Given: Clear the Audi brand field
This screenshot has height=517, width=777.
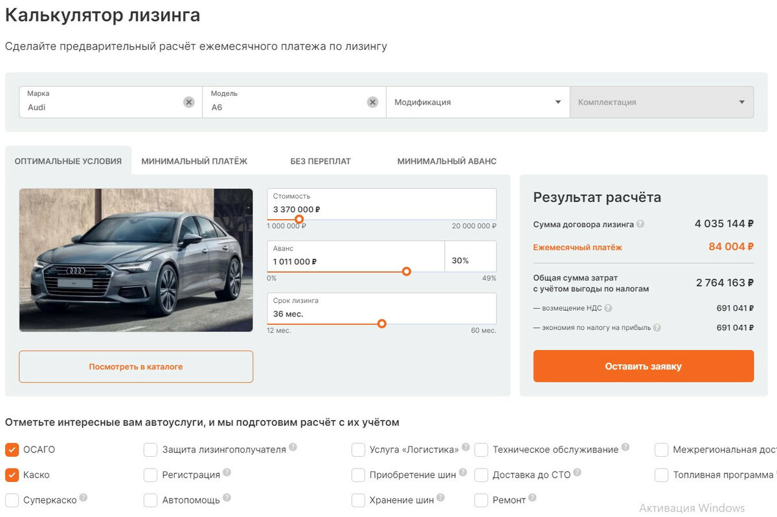Looking at the screenshot, I should [x=188, y=102].
